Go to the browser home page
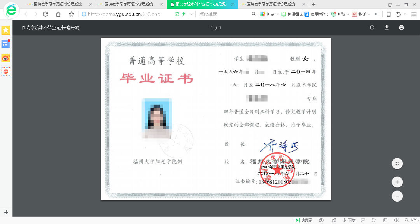The height and width of the screenshot is (224, 420). pos(58,14)
